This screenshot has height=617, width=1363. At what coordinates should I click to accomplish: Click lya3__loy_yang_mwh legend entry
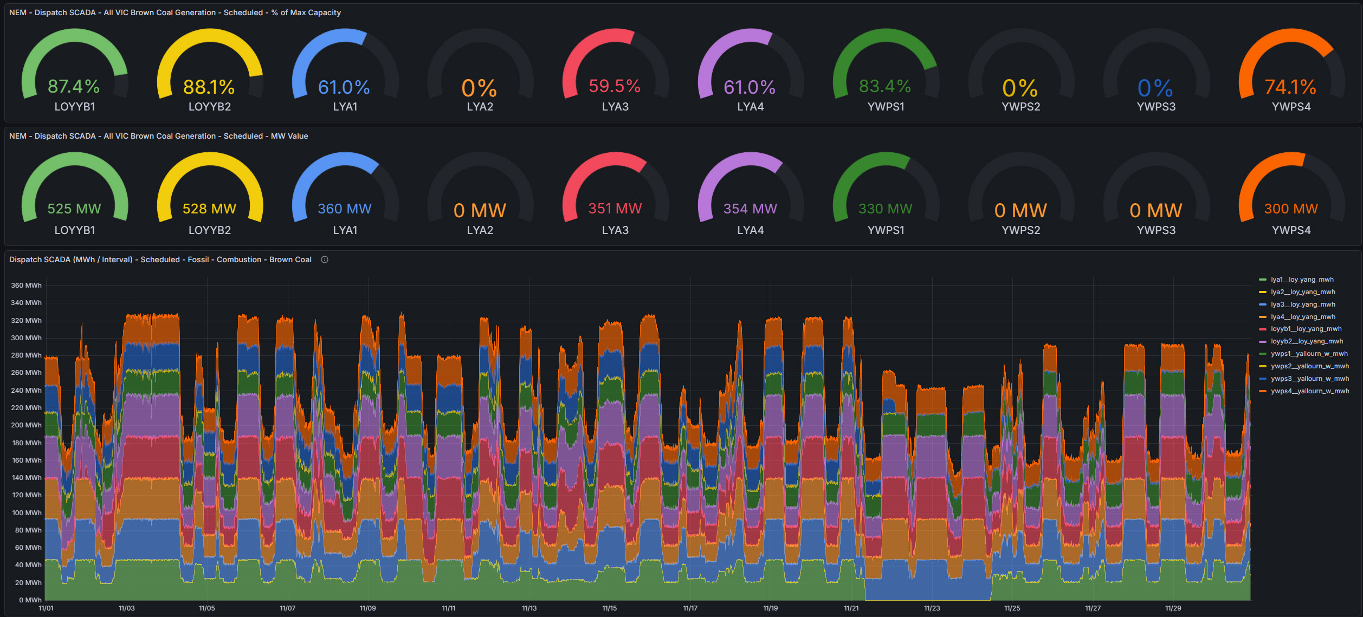tap(1303, 304)
